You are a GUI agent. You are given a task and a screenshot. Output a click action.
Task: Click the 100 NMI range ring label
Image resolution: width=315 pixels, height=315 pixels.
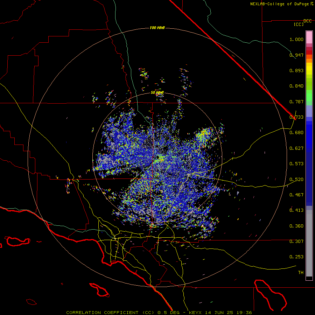pos(157,28)
